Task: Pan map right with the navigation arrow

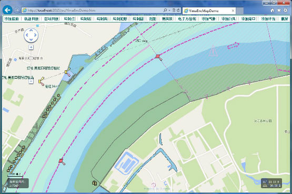Action: (35, 35)
